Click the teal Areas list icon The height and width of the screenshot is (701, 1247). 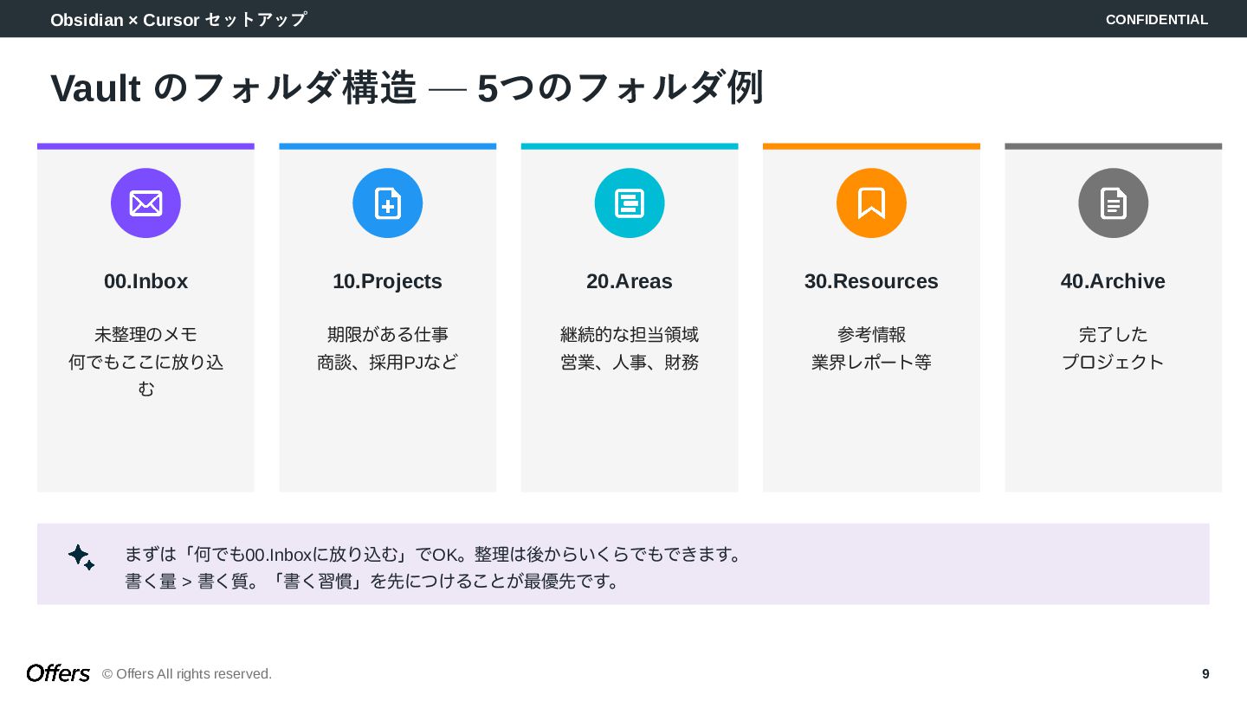click(x=630, y=203)
